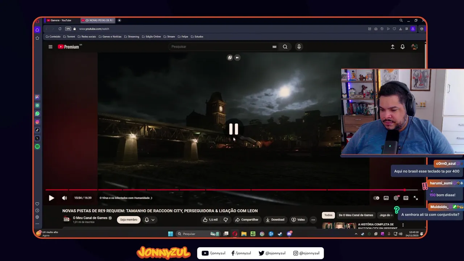Open the 'Games e Notícias' bookmarks folder
The image size is (464, 261).
point(110,37)
